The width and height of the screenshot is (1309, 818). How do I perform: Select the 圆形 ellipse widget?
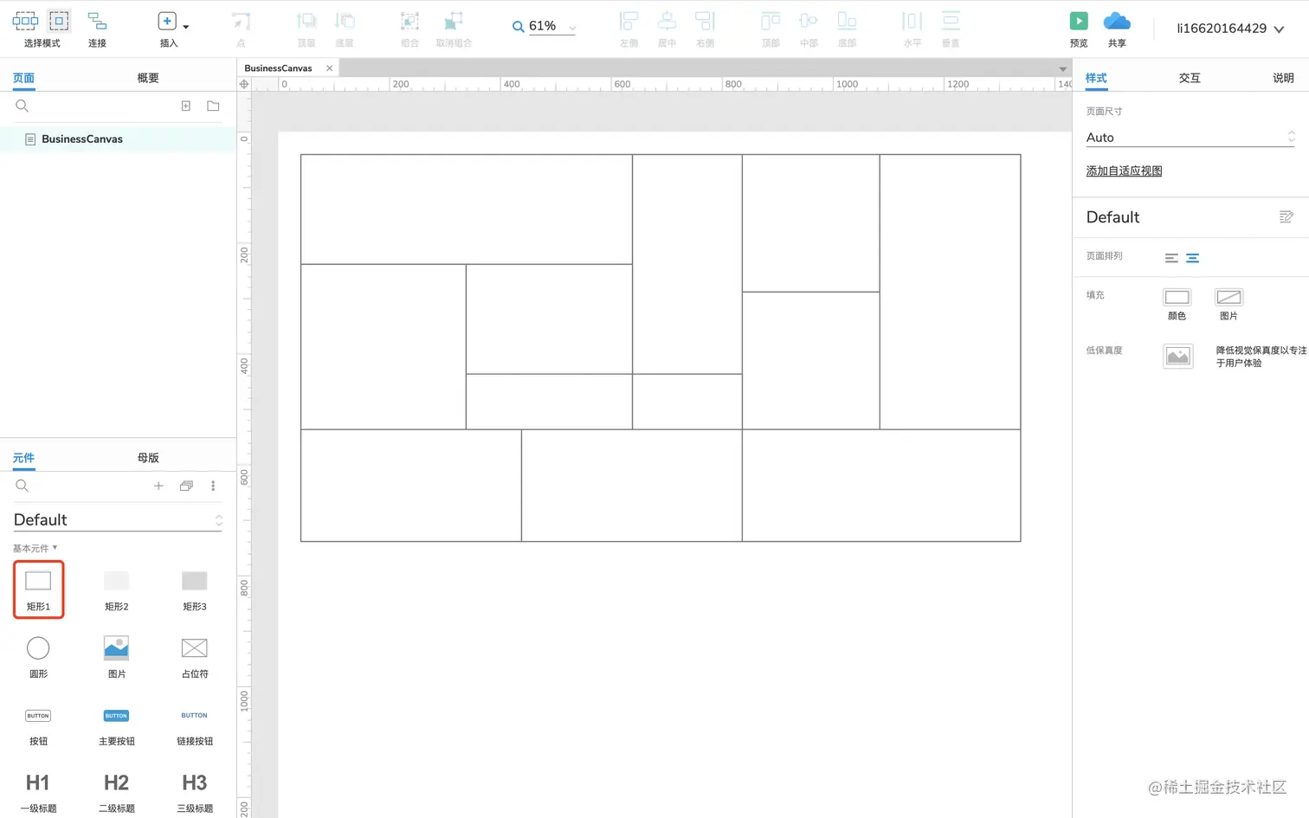(x=39, y=657)
